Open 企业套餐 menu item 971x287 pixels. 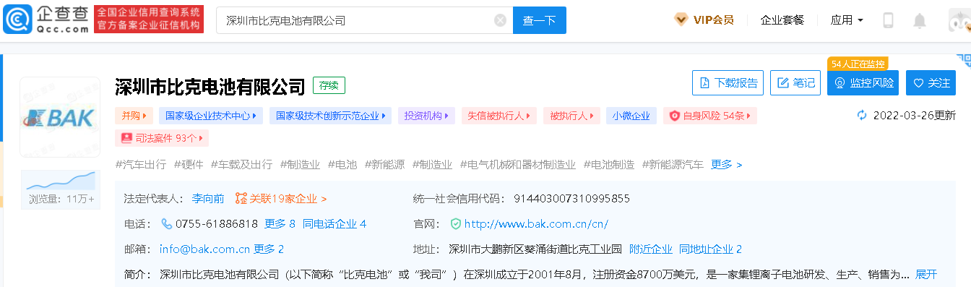pyautogui.click(x=782, y=20)
